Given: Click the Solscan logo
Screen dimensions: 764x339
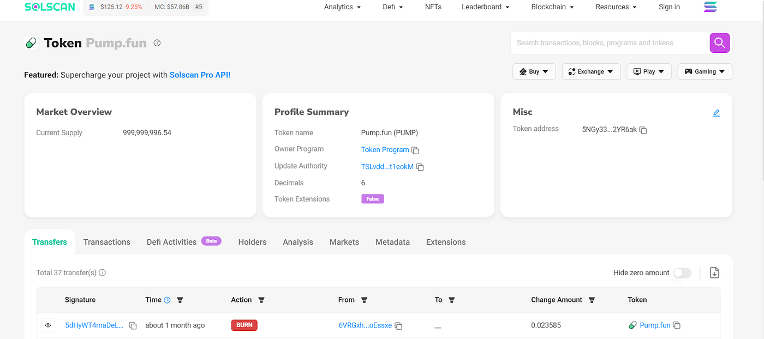Looking at the screenshot, I should (x=51, y=7).
